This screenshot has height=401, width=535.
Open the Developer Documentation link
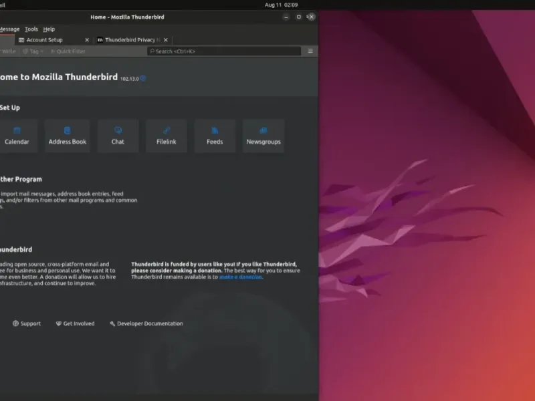point(146,323)
